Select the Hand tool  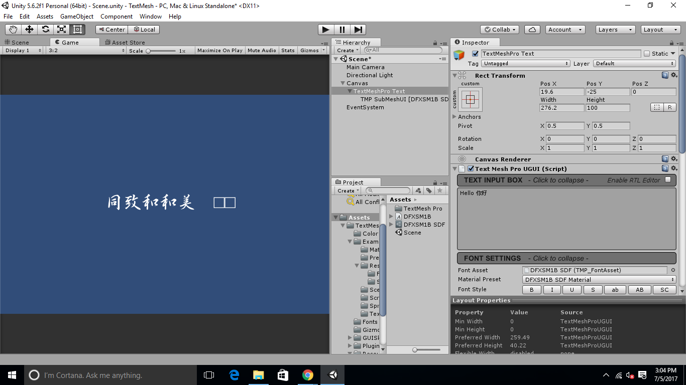13,30
